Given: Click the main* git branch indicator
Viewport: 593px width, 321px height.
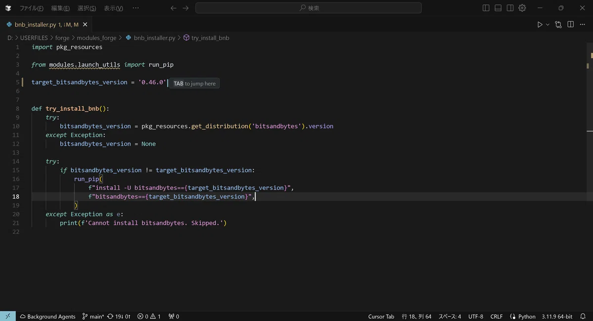Looking at the screenshot, I should 93,316.
